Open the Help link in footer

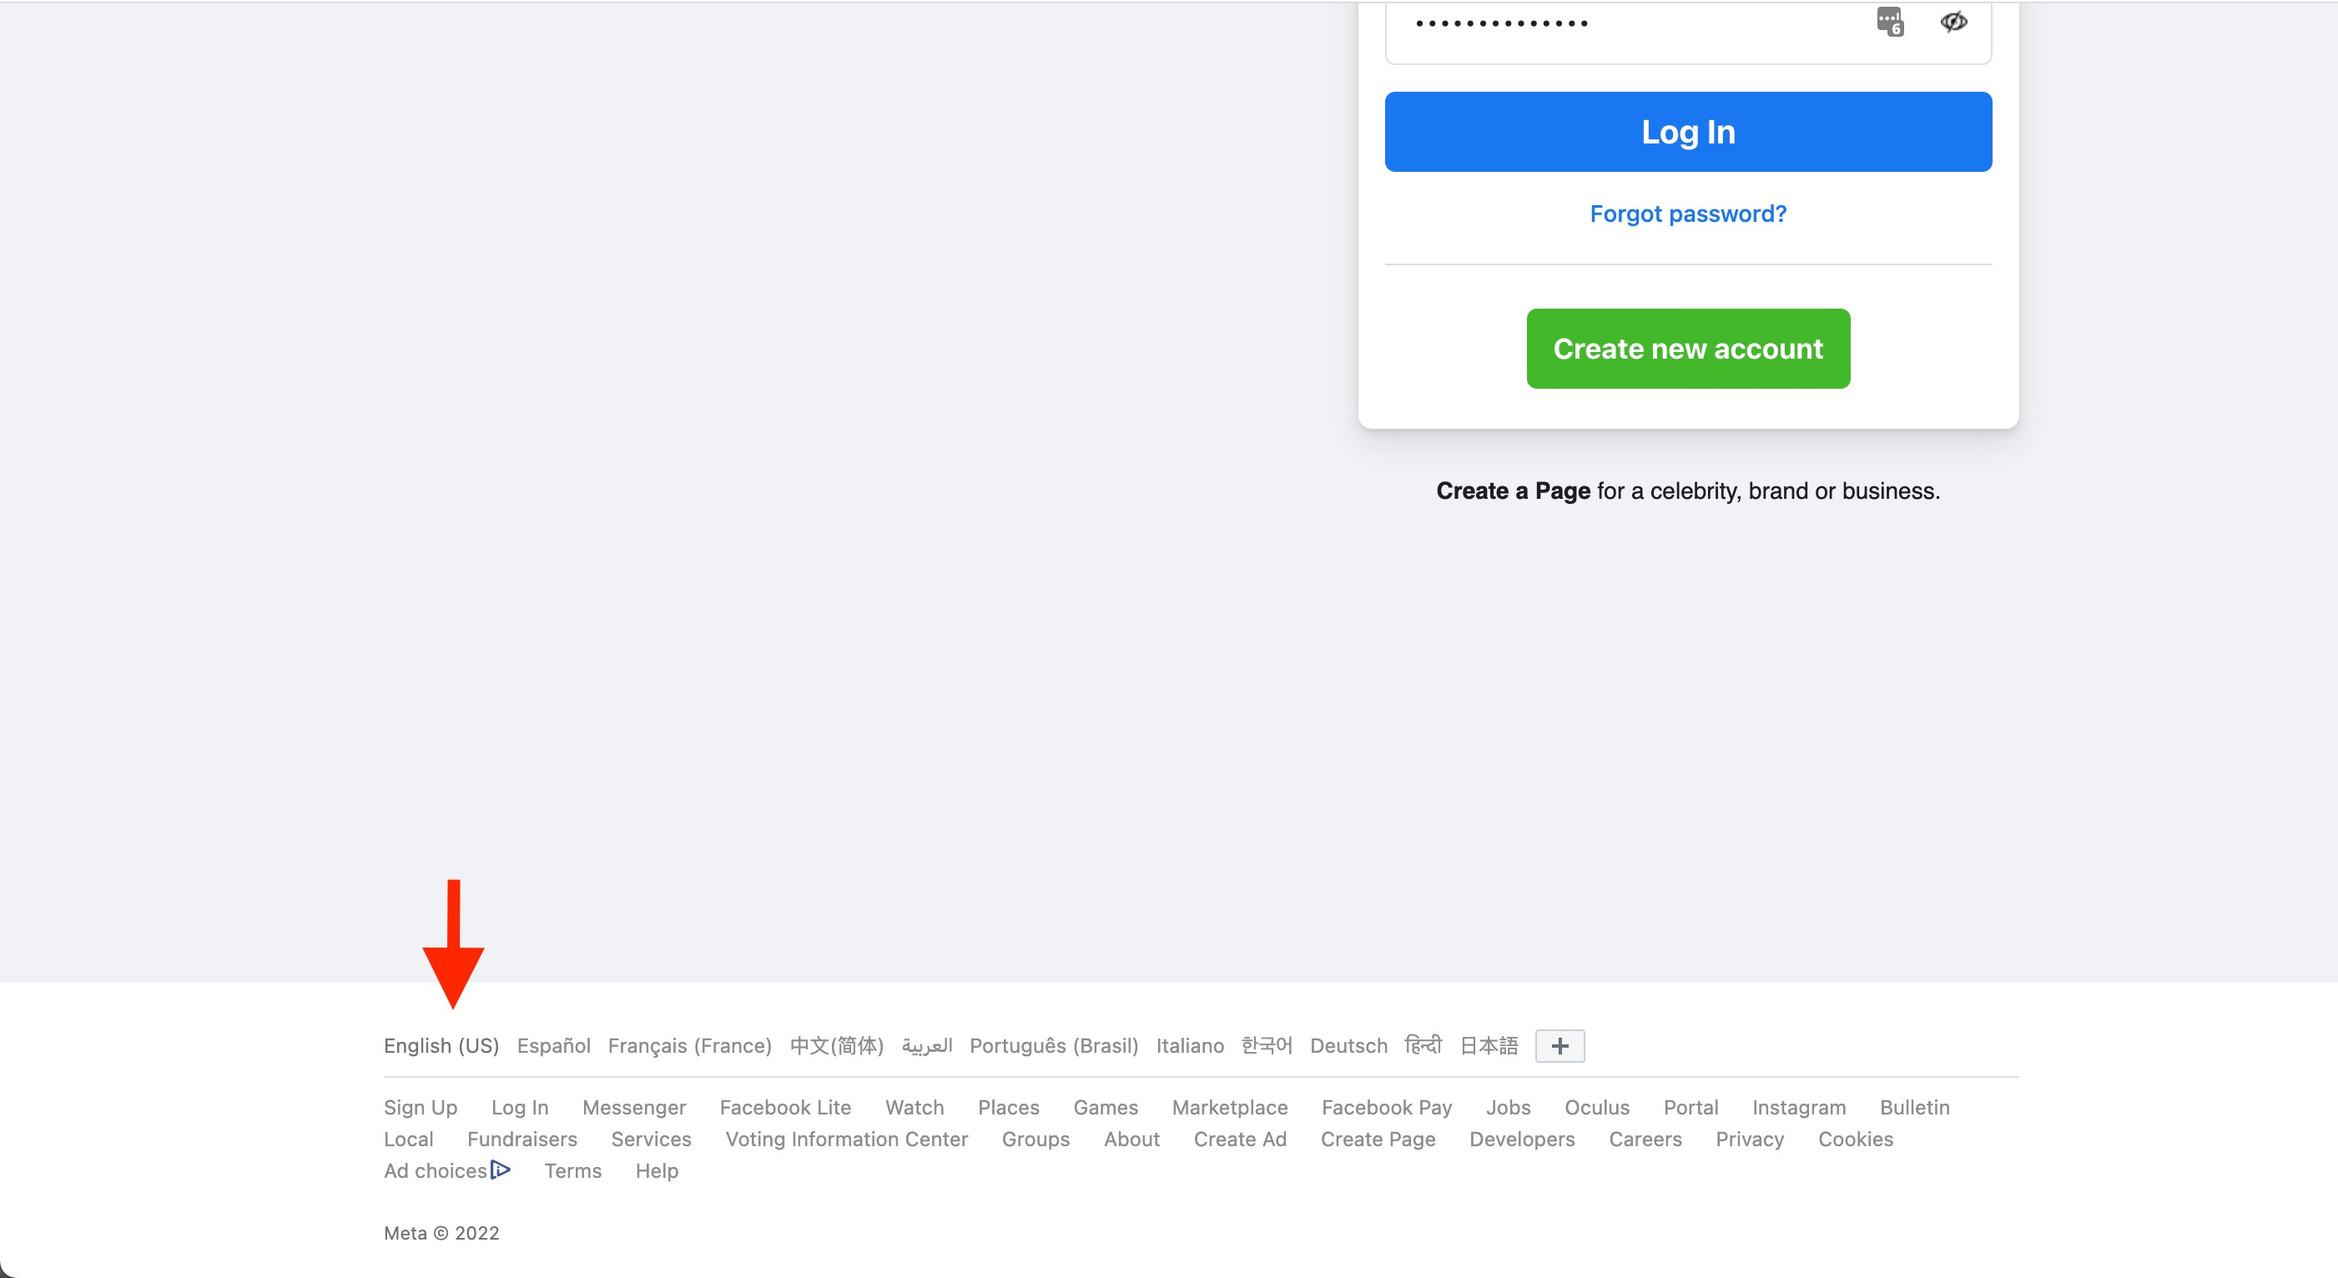(x=656, y=1171)
